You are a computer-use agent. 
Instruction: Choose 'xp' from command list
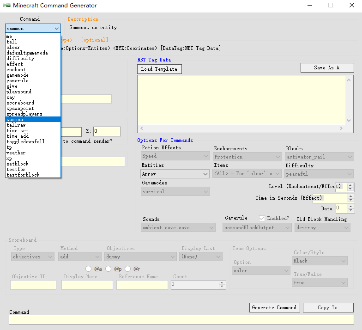tap(33, 158)
